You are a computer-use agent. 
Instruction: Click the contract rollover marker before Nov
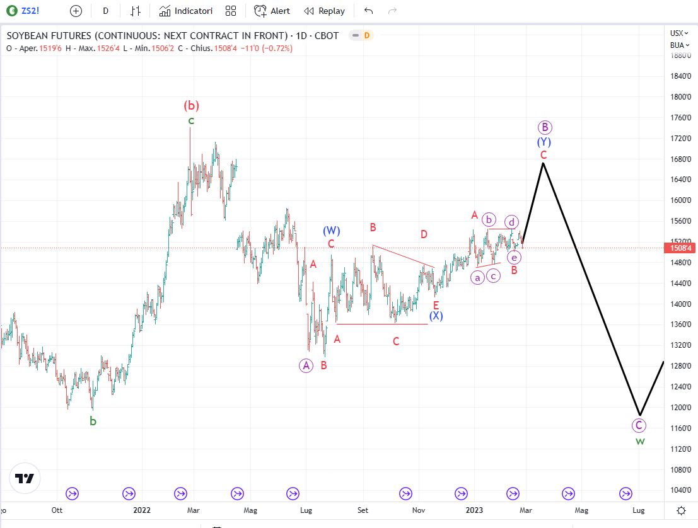tap(405, 493)
